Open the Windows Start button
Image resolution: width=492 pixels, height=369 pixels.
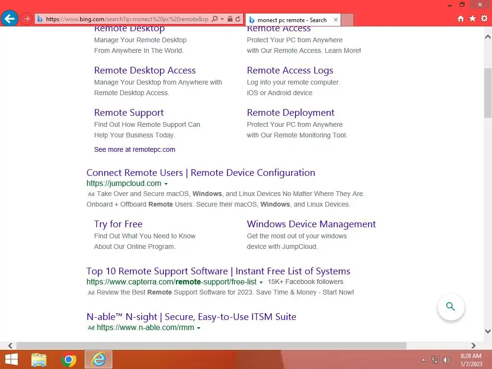12,359
